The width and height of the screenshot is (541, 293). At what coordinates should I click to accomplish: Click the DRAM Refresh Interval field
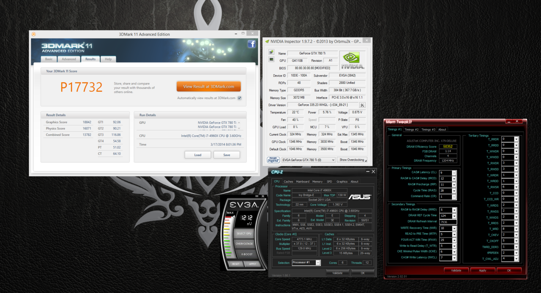point(448,222)
